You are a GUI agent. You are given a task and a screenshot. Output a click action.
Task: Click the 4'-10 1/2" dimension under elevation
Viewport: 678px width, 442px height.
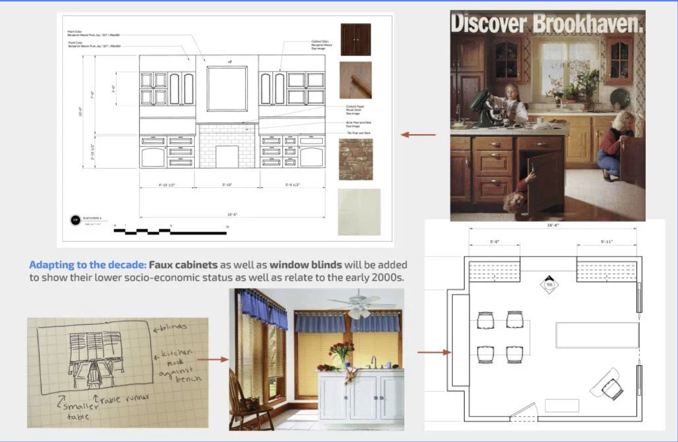point(167,185)
